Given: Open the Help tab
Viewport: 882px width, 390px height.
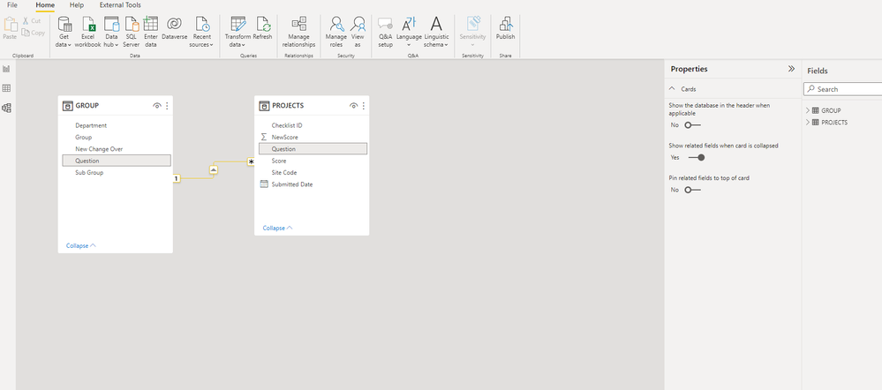Looking at the screenshot, I should [x=77, y=5].
